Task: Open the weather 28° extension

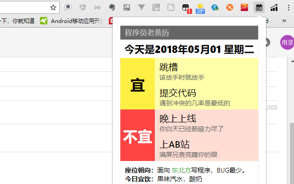Action: point(200,8)
